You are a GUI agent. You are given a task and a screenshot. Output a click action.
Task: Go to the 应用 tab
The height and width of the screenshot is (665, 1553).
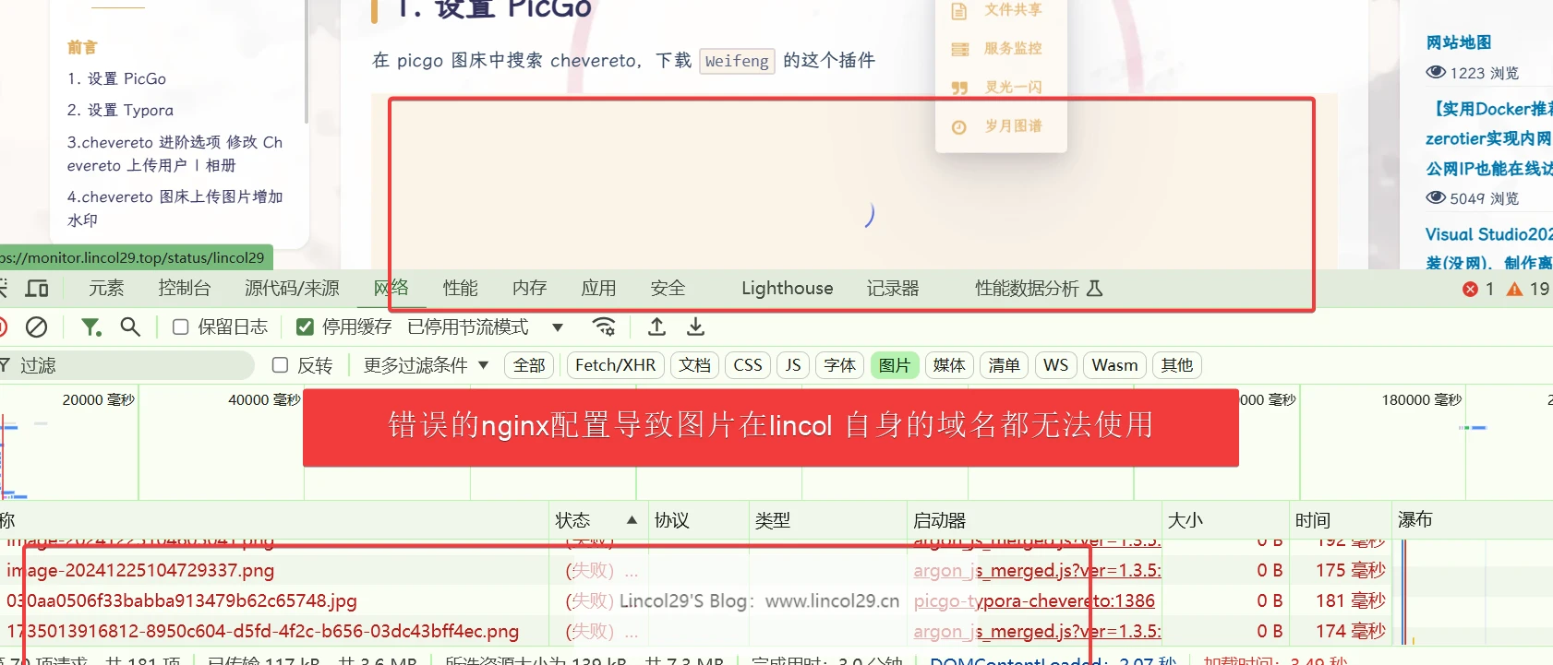598,289
